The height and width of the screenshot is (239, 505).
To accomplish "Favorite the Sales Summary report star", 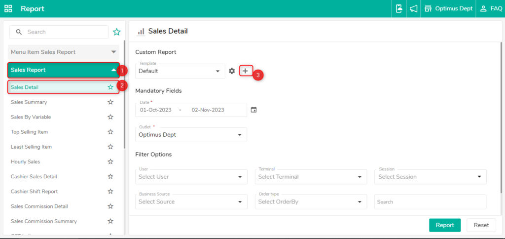I will (110, 102).
